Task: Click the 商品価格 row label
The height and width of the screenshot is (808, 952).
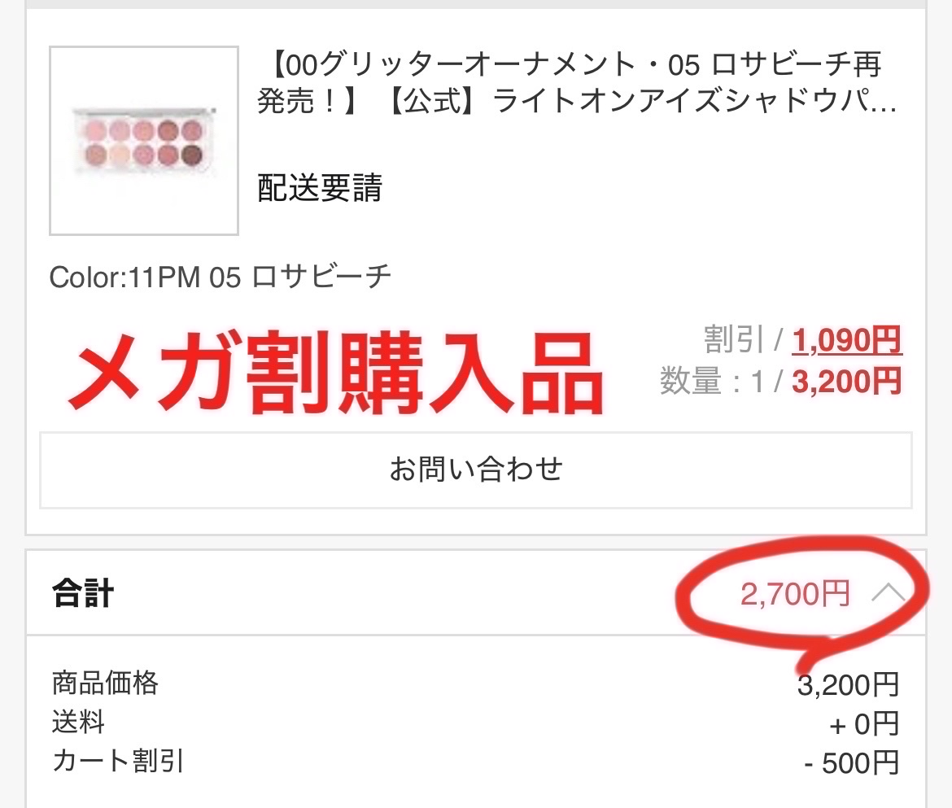Action: click(x=105, y=684)
